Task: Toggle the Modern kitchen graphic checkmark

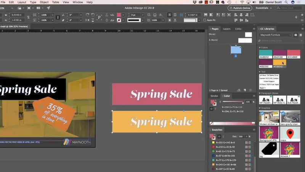Action: click(x=262, y=113)
